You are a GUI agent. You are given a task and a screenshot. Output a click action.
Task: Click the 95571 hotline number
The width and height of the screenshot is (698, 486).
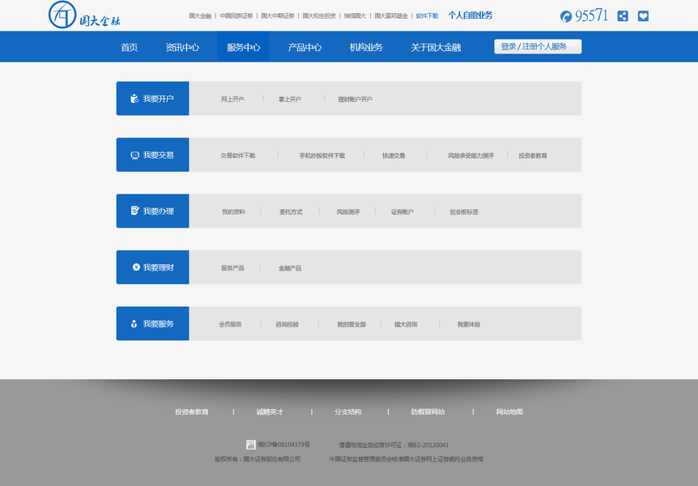point(591,16)
